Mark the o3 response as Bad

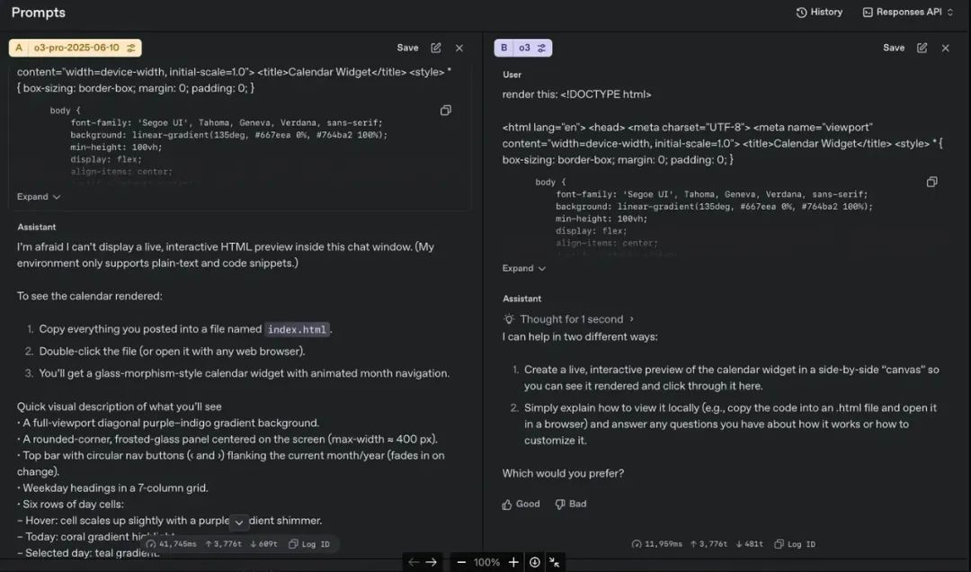[570, 504]
